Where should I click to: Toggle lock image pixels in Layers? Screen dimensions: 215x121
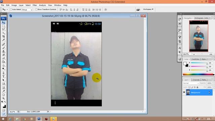pos(192,87)
